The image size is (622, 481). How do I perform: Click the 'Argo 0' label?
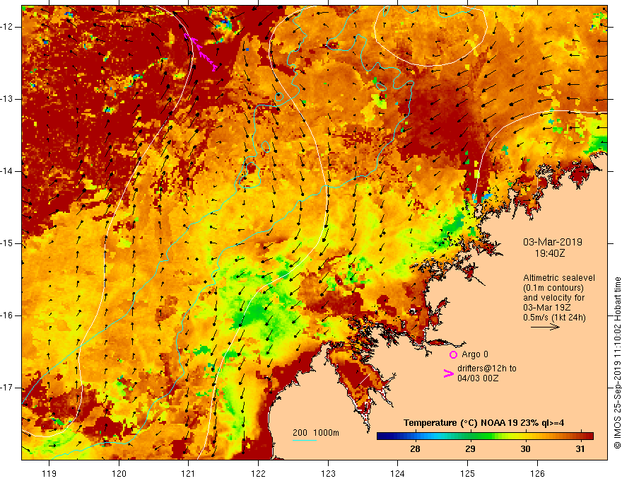point(475,354)
